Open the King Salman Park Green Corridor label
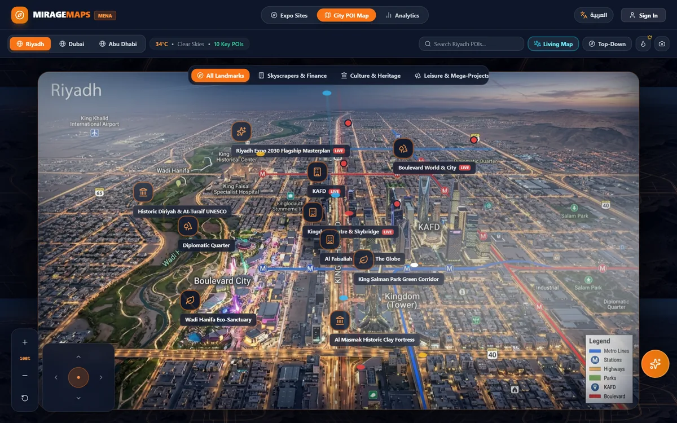Image resolution: width=677 pixels, height=423 pixels. pos(398,279)
